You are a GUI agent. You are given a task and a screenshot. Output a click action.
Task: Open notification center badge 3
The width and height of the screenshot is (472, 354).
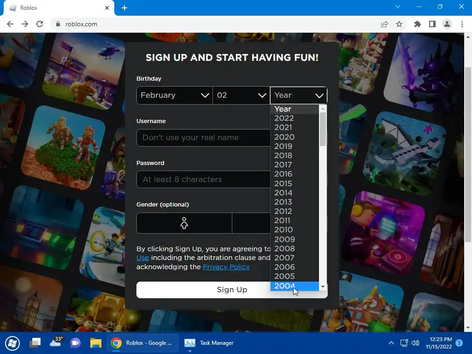[459, 343]
